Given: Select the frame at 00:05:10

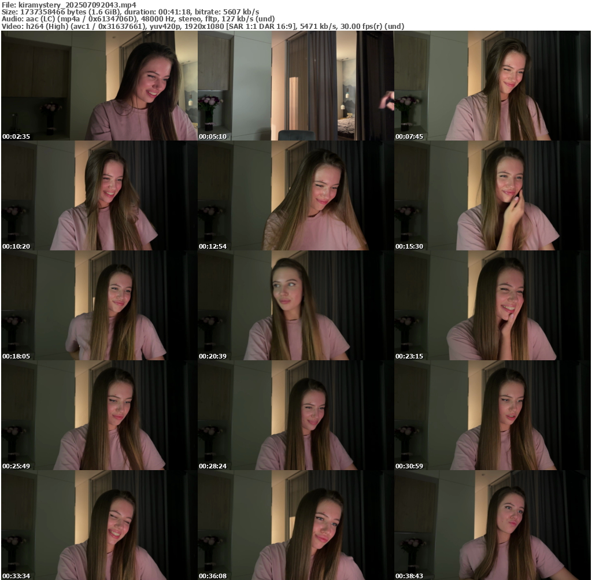Looking at the screenshot, I should [x=295, y=86].
